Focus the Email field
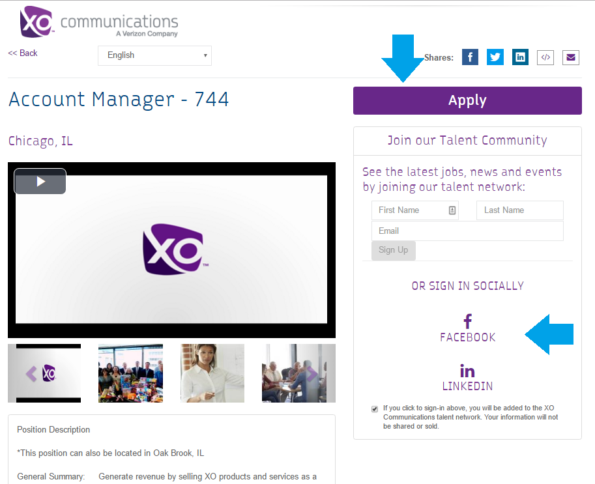 (467, 231)
